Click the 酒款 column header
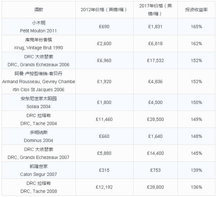 (38, 10)
